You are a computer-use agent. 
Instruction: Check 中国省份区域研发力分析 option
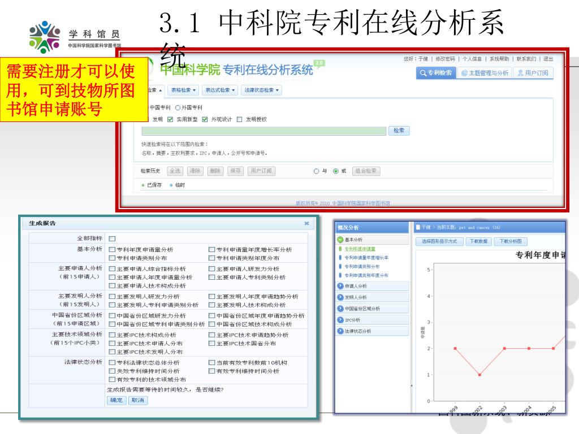pyautogui.click(x=113, y=316)
